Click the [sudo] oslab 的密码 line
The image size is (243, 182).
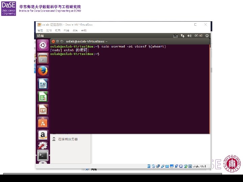click(70, 50)
